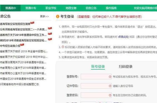Screen dimensions: 157x103
Task: Click the orange info icon beside 考生登录
Action: point(58,16)
